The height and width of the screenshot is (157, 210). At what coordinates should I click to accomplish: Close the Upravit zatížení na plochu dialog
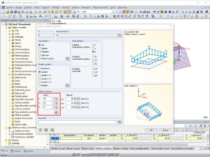(171, 26)
